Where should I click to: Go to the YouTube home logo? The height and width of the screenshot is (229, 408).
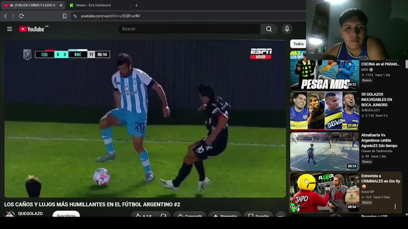(32, 29)
